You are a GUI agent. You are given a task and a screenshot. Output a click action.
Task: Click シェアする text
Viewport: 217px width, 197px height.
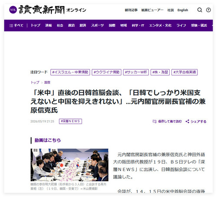(198, 121)
